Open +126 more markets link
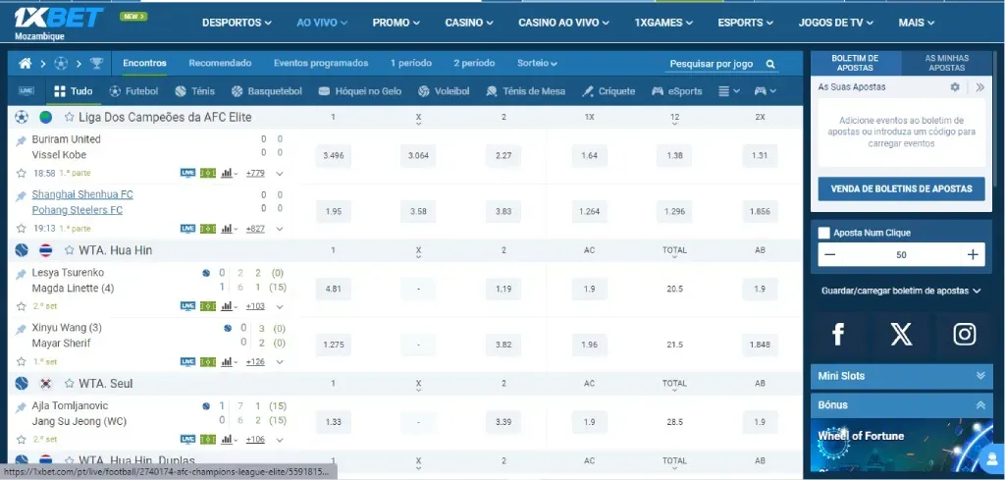This screenshot has width=1005, height=480. point(255,362)
